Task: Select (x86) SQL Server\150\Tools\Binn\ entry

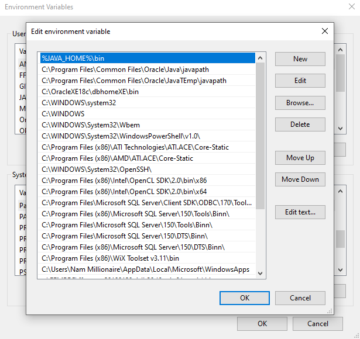Action: (x=148, y=214)
